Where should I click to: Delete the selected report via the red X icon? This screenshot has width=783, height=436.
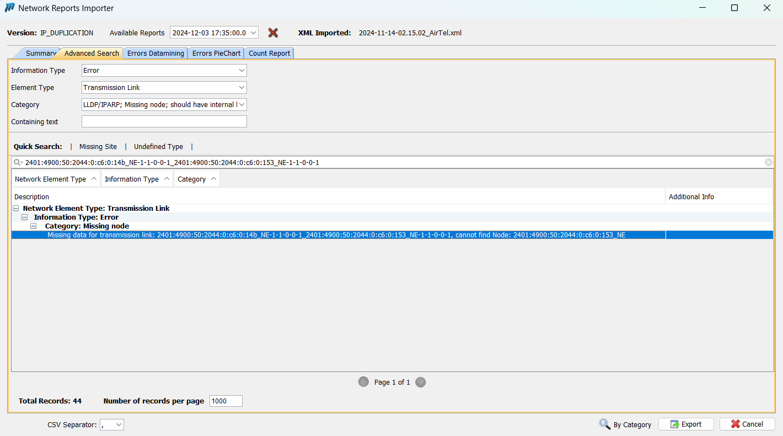tap(273, 33)
